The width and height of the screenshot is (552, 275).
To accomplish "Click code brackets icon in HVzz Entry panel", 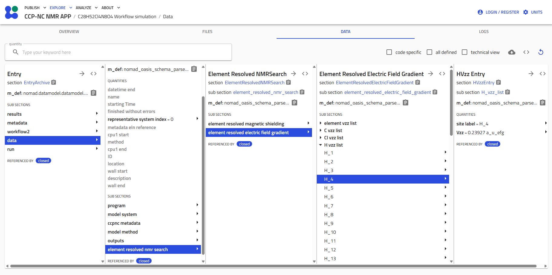I will point(543,74).
